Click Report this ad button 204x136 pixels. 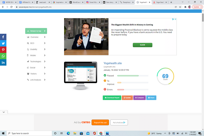[100, 123]
